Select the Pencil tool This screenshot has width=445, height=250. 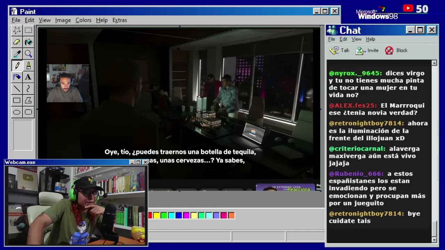[17, 66]
